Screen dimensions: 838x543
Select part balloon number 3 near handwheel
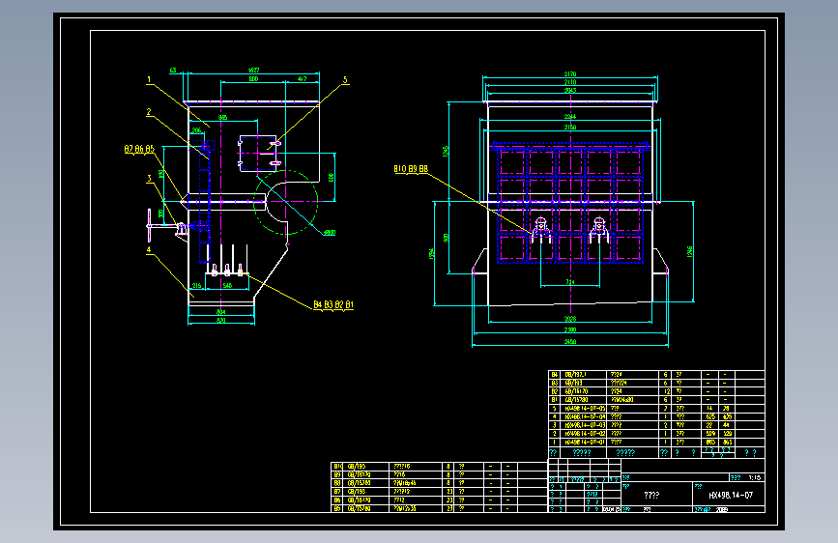(x=149, y=178)
